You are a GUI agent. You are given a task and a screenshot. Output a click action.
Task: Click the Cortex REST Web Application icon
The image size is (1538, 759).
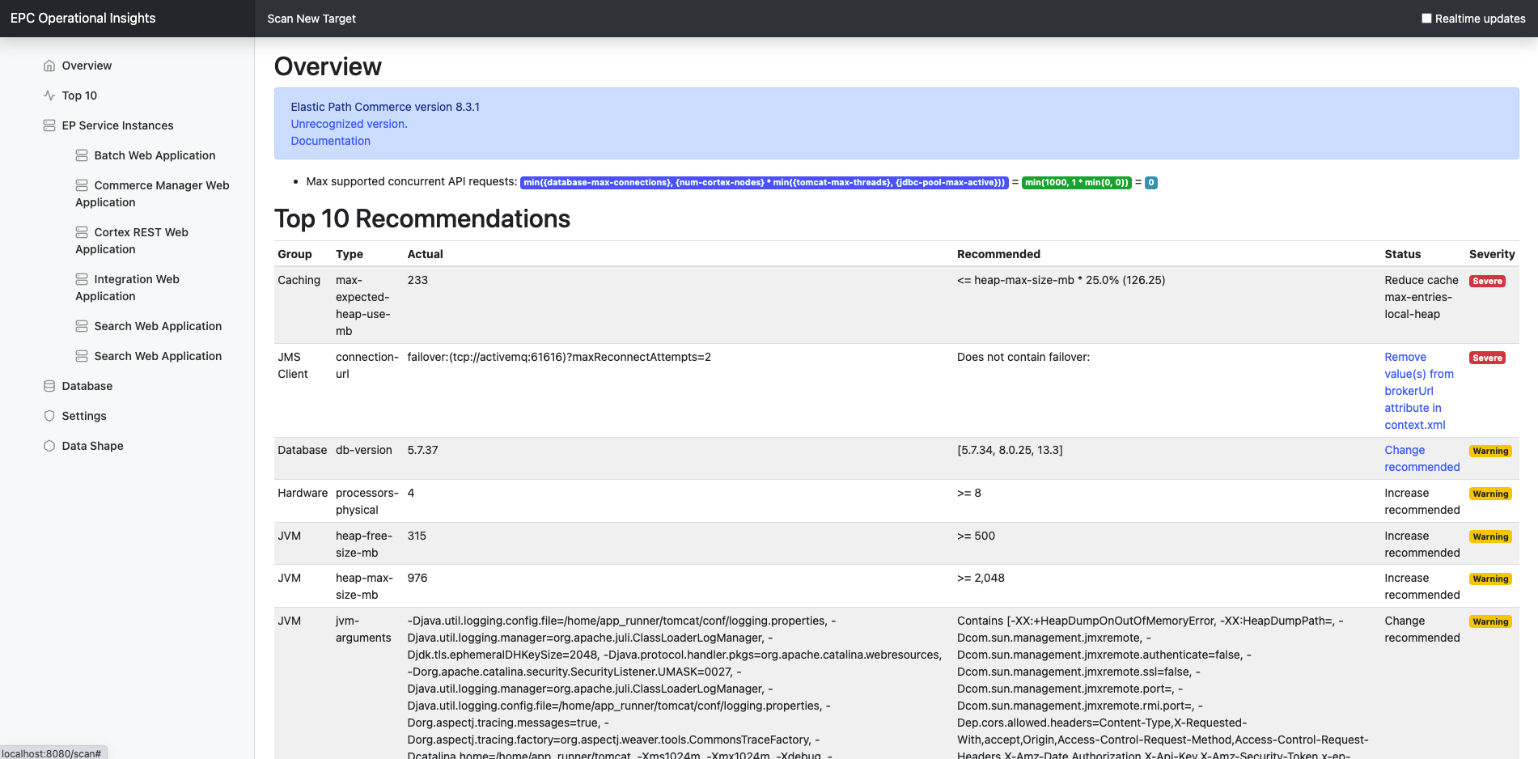click(x=82, y=232)
